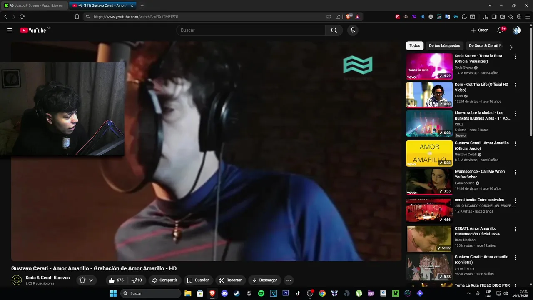Open Photoshop from the taskbar
Viewport: 533px width, 300px height.
285,293
